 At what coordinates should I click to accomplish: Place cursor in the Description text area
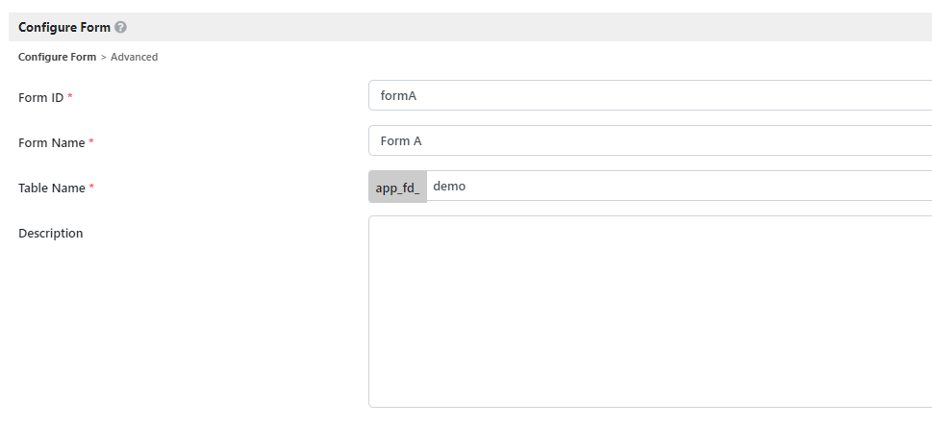(650, 311)
